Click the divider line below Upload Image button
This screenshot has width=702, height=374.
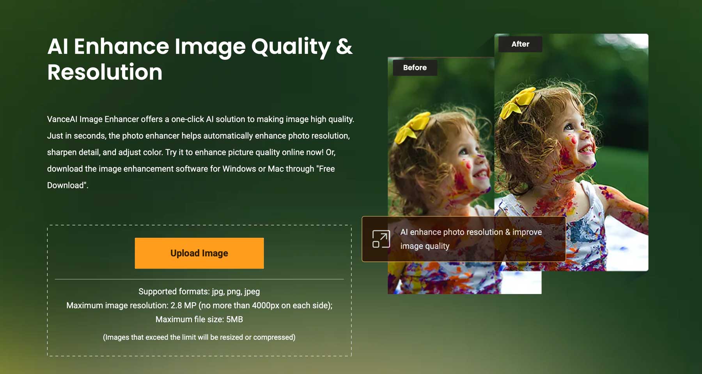(x=199, y=279)
